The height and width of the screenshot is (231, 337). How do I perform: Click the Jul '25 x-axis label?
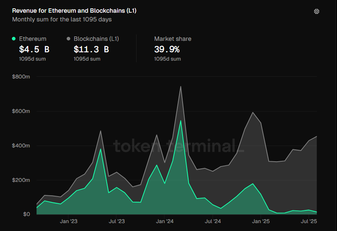pyautogui.click(x=309, y=221)
